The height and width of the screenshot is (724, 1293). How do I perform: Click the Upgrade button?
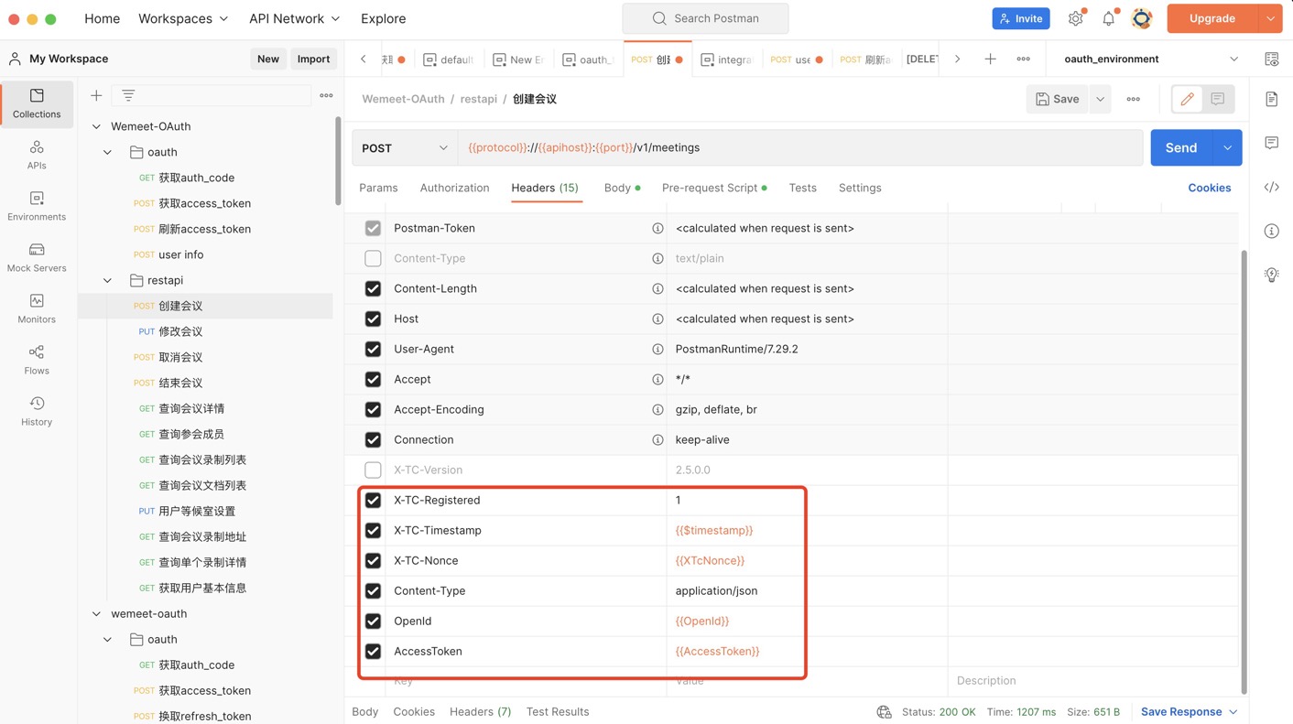coord(1212,18)
